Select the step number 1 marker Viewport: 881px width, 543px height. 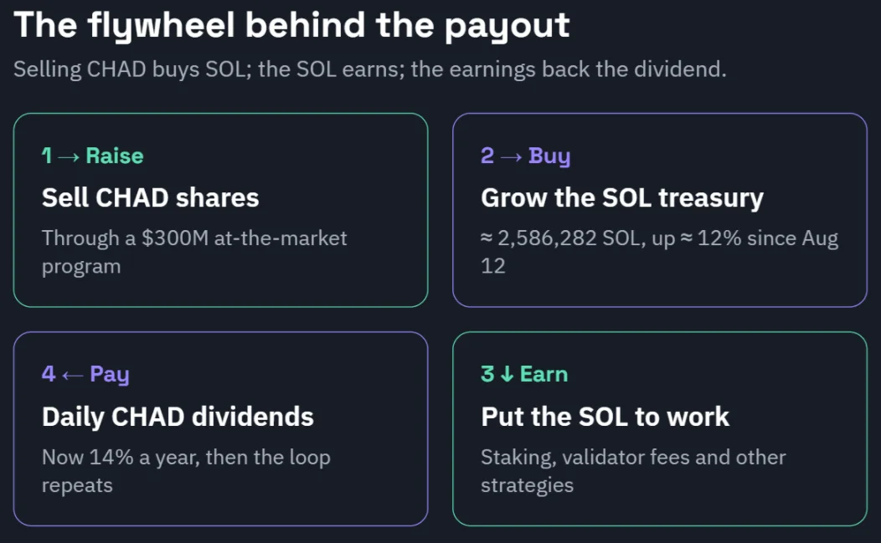tap(47, 156)
